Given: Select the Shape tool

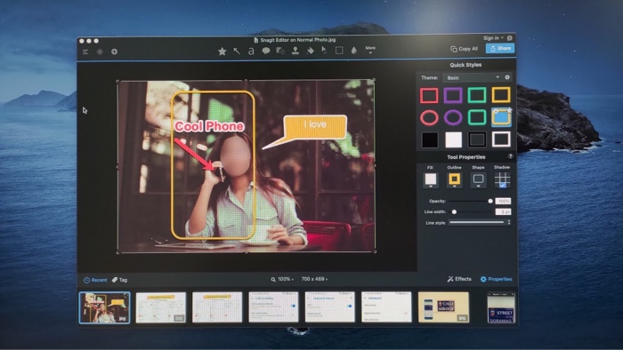Looking at the screenshot, I should pyautogui.click(x=280, y=52).
